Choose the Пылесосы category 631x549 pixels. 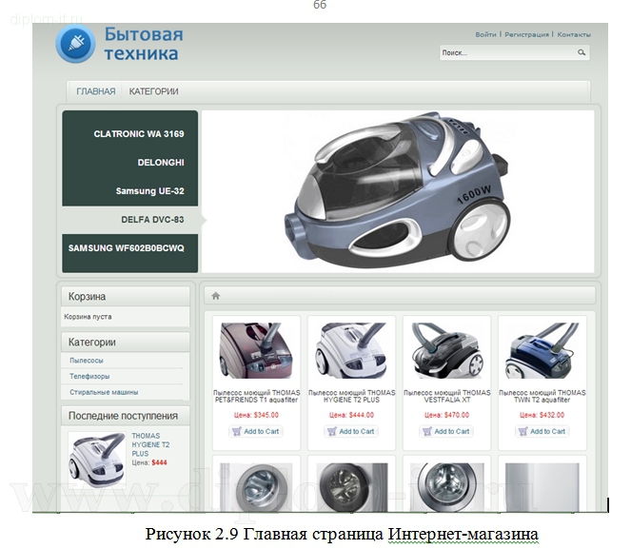coord(87,361)
